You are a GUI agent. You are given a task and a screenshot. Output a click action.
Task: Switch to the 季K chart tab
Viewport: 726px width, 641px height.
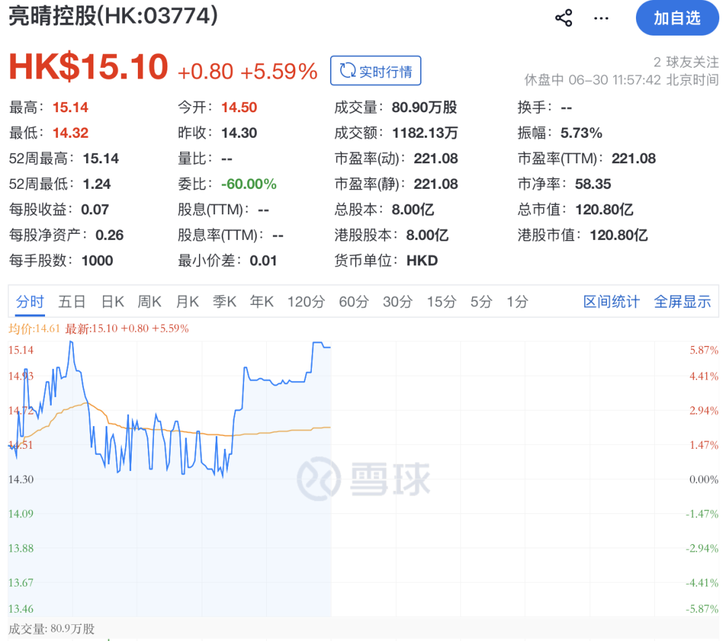pyautogui.click(x=224, y=302)
